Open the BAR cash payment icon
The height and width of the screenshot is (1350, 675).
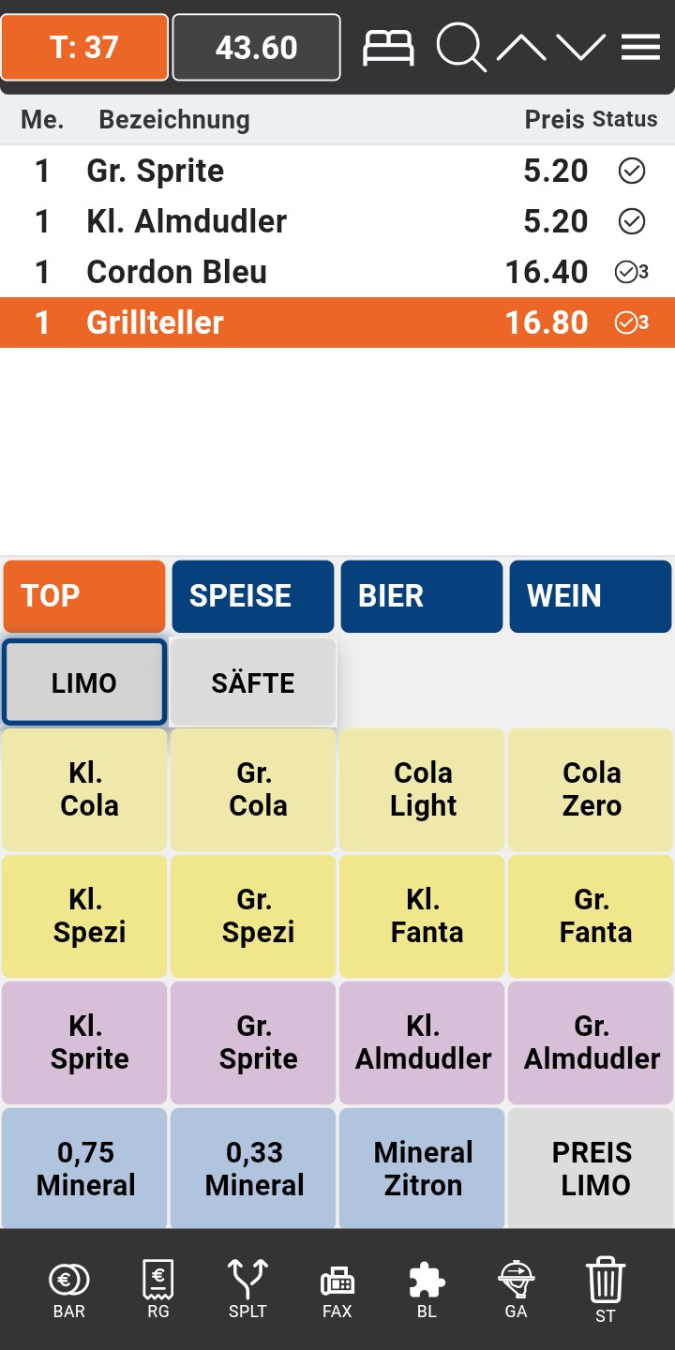[69, 1288]
